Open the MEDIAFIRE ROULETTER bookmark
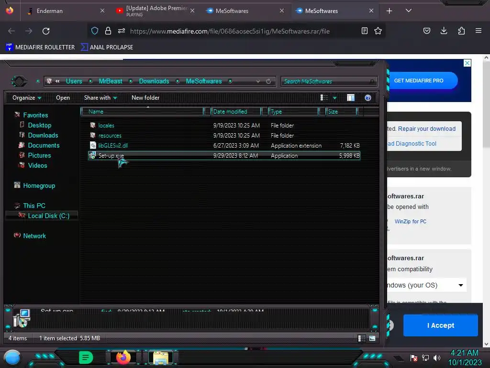Screen dimensions: 490x368 point(40,47)
